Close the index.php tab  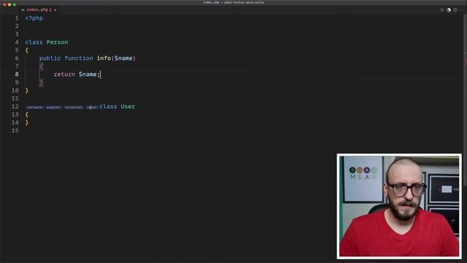tap(55, 9)
